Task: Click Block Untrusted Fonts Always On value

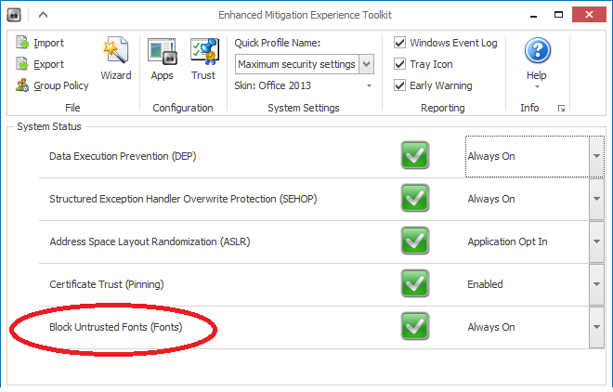Action: (491, 327)
